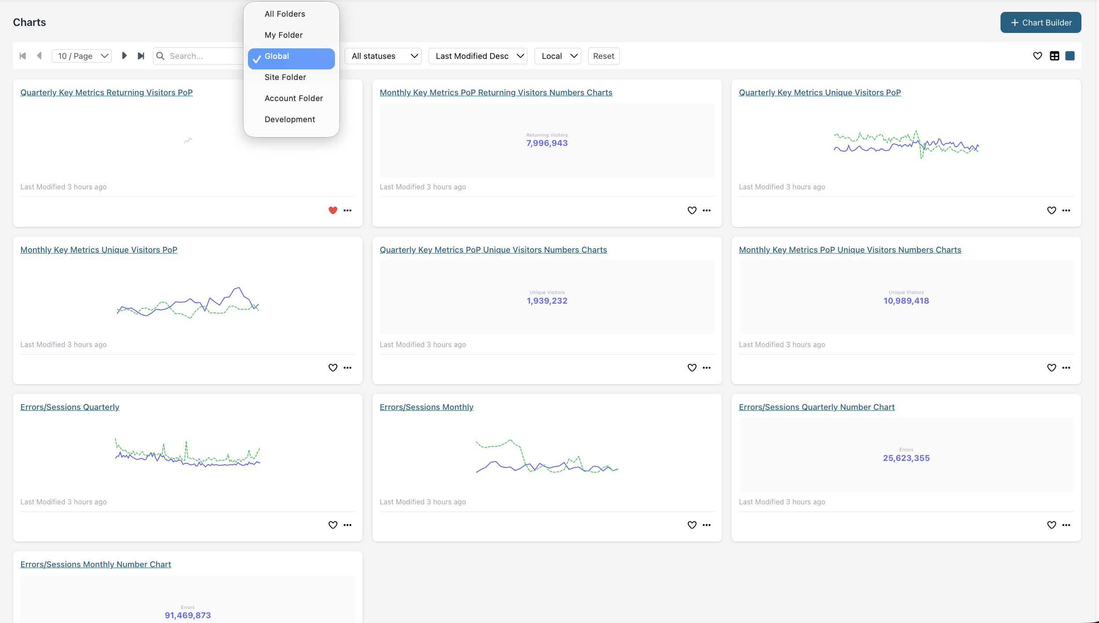Screen dimensions: 1099x623
Task: Click the Chart Builder button
Action: pyautogui.click(x=1041, y=22)
